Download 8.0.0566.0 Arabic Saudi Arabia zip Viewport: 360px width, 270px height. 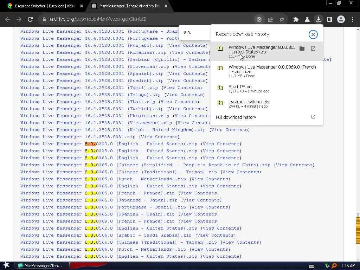(105, 235)
